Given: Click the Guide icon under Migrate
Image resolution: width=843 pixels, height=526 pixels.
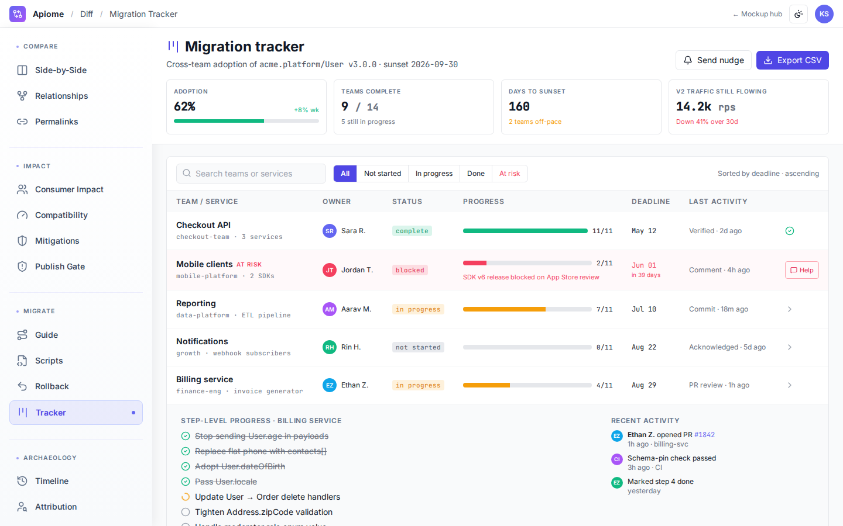Looking at the screenshot, I should (22, 335).
